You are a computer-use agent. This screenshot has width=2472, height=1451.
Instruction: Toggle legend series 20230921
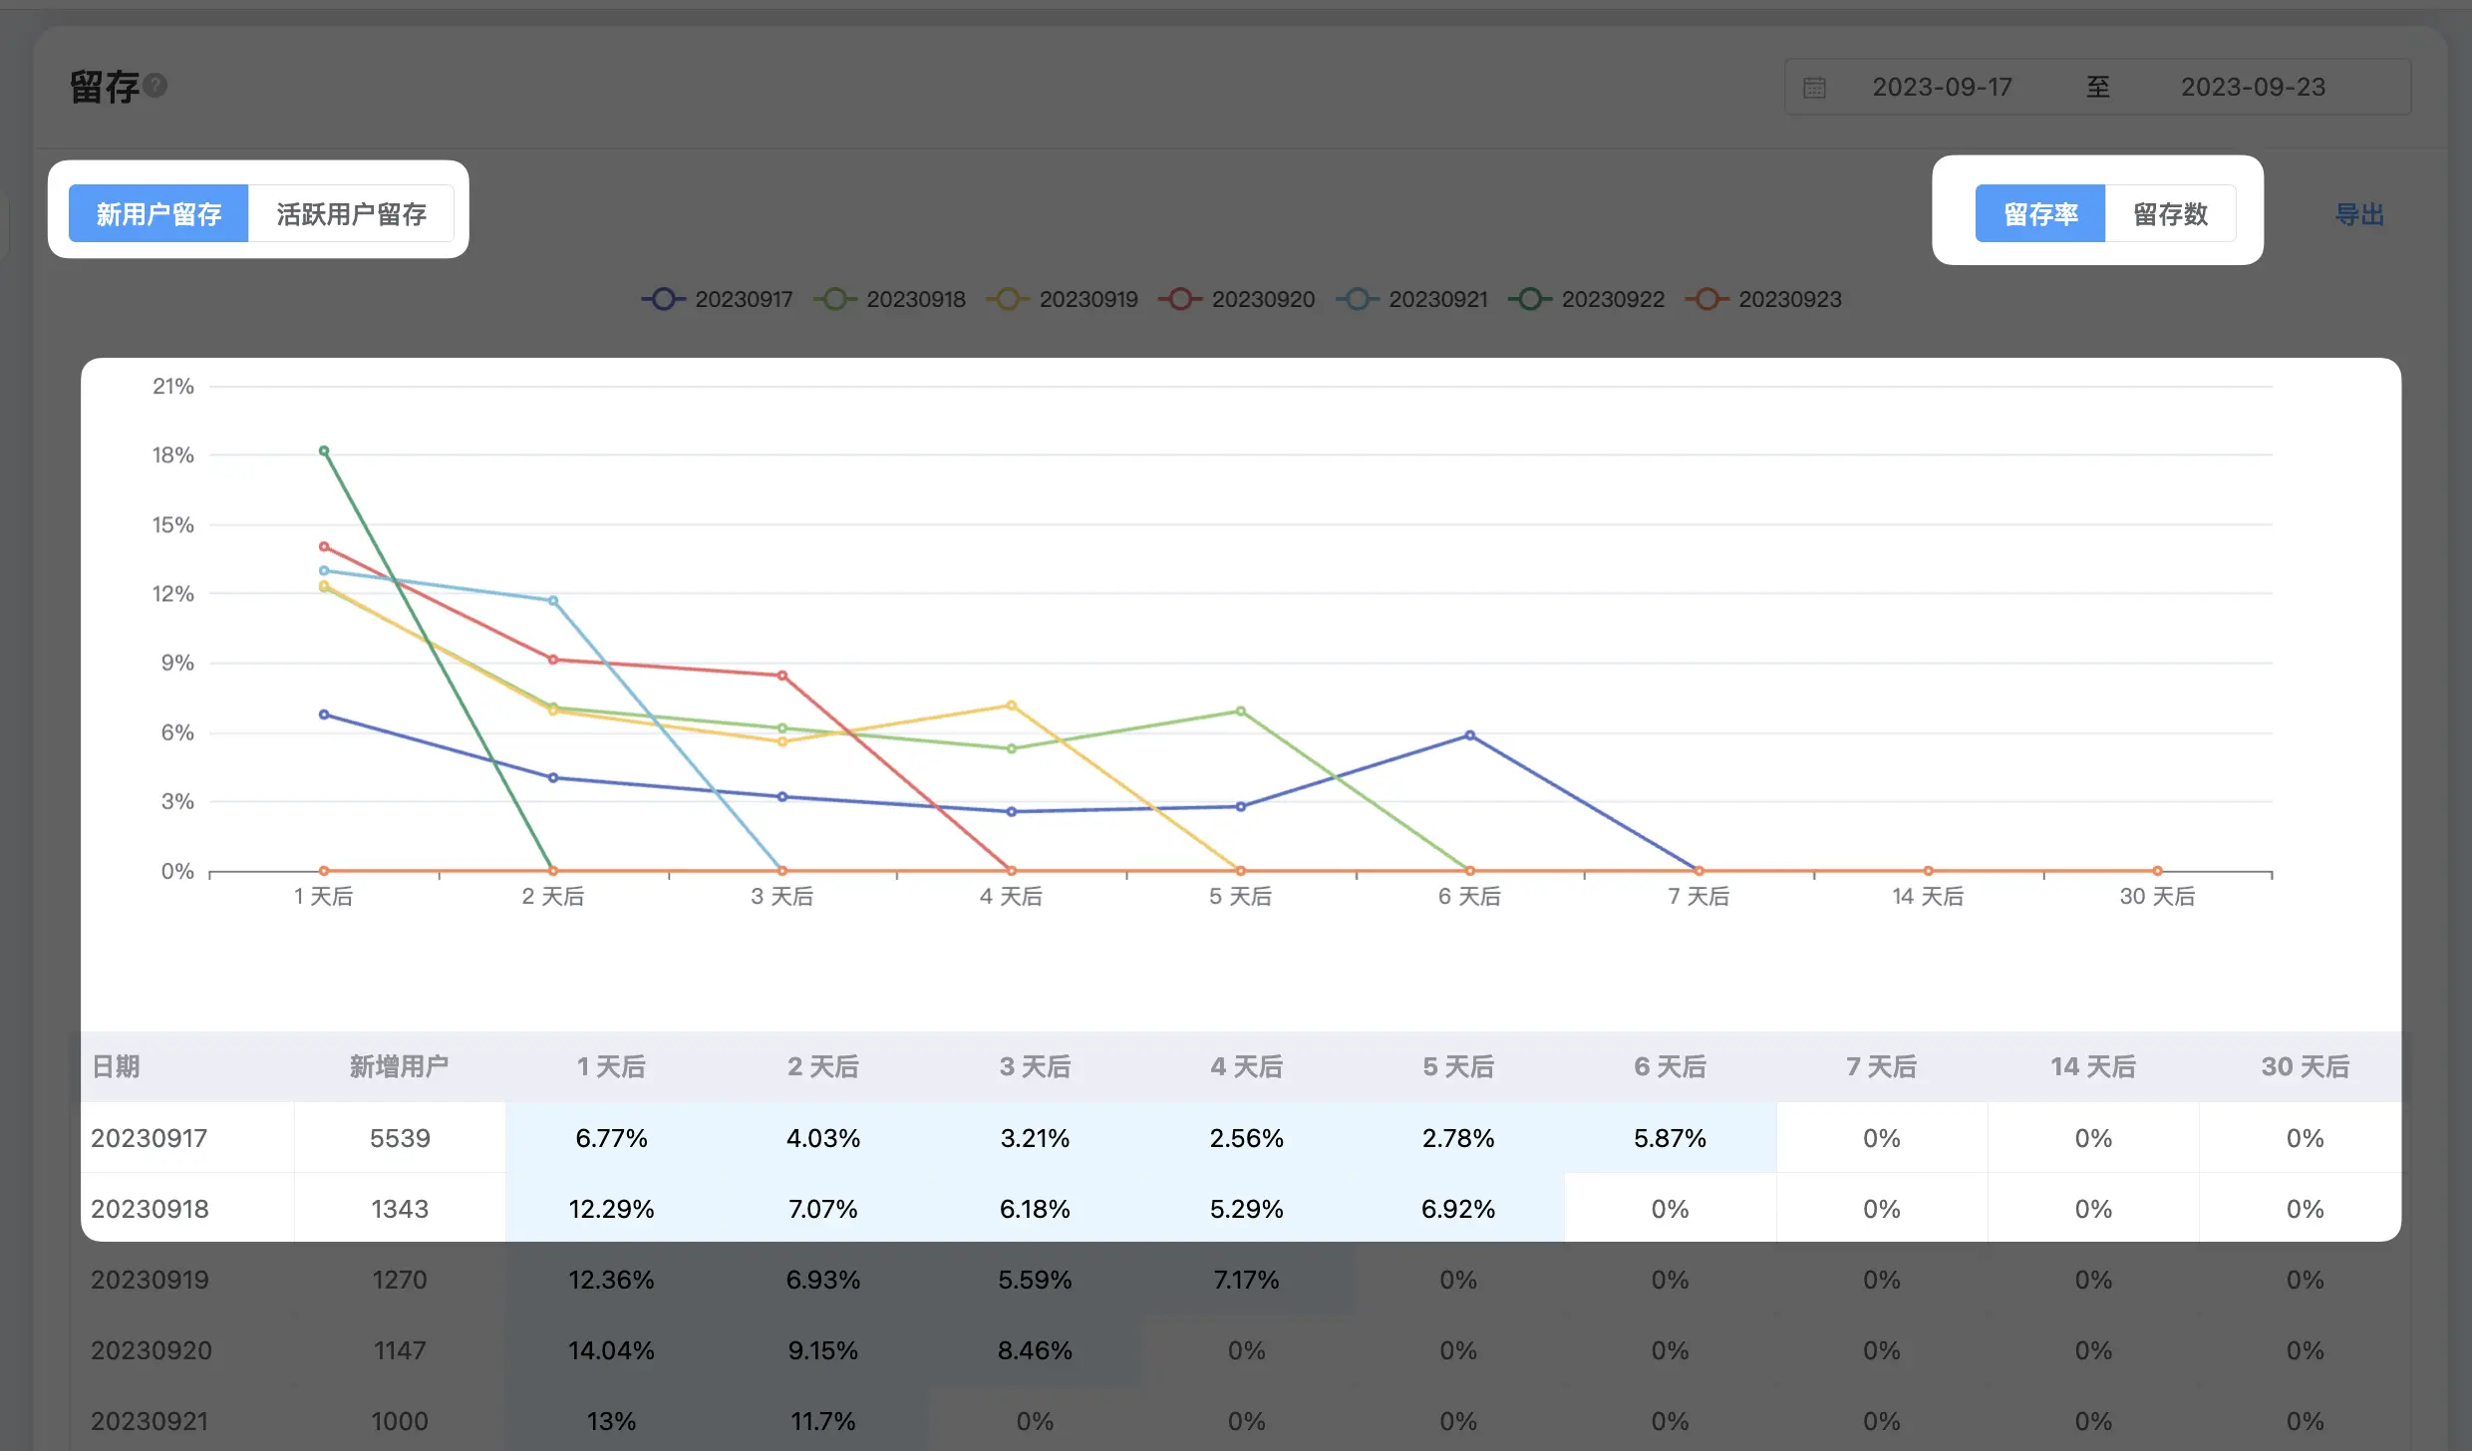coord(1412,299)
